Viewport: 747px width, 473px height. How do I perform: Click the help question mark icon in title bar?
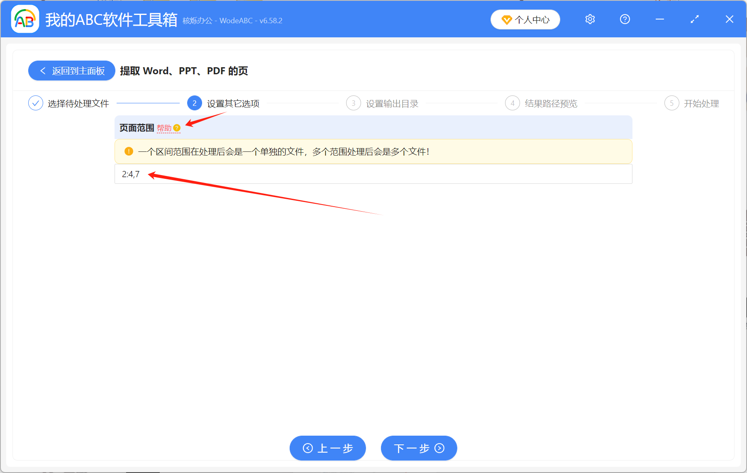point(625,19)
